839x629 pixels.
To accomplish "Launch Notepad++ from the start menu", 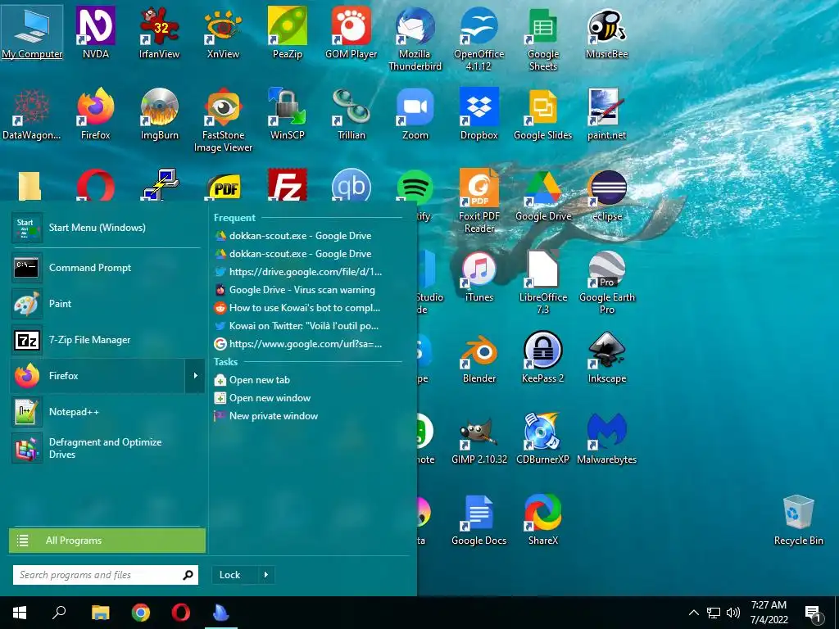I will (106, 412).
